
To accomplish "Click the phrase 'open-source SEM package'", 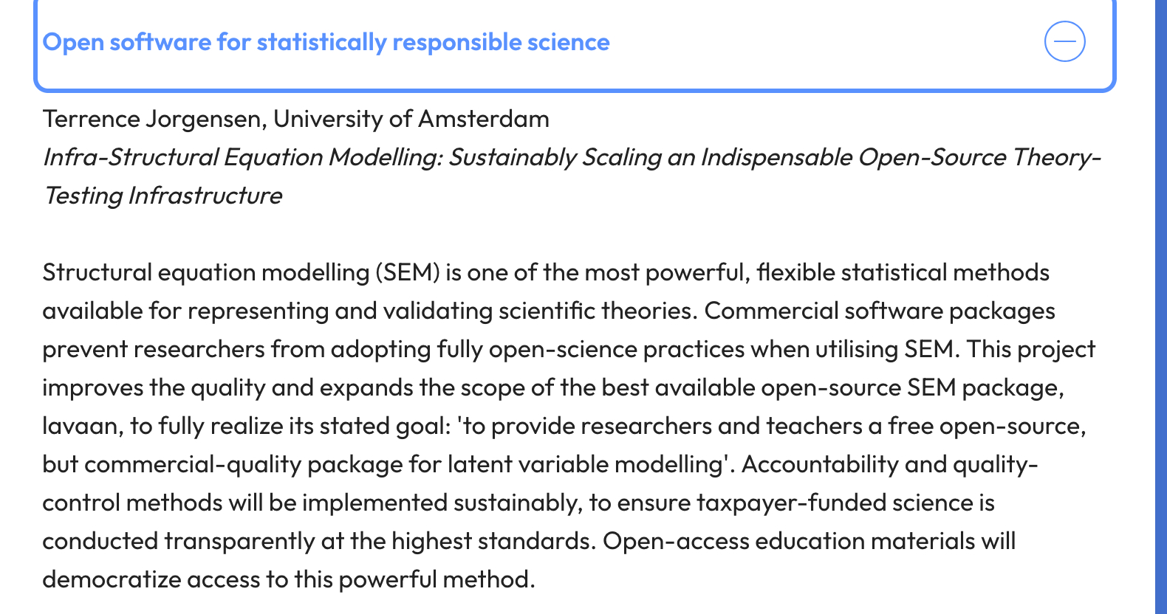I will (911, 387).
